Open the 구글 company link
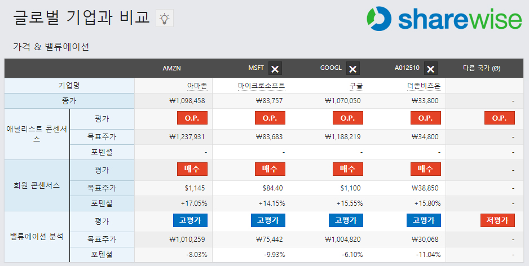Image resolution: width=529 pixels, height=266 pixels. (356, 86)
